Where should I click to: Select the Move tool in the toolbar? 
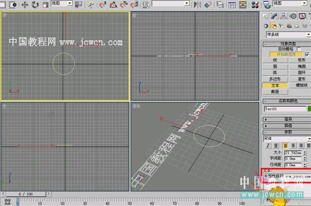tap(24, 5)
